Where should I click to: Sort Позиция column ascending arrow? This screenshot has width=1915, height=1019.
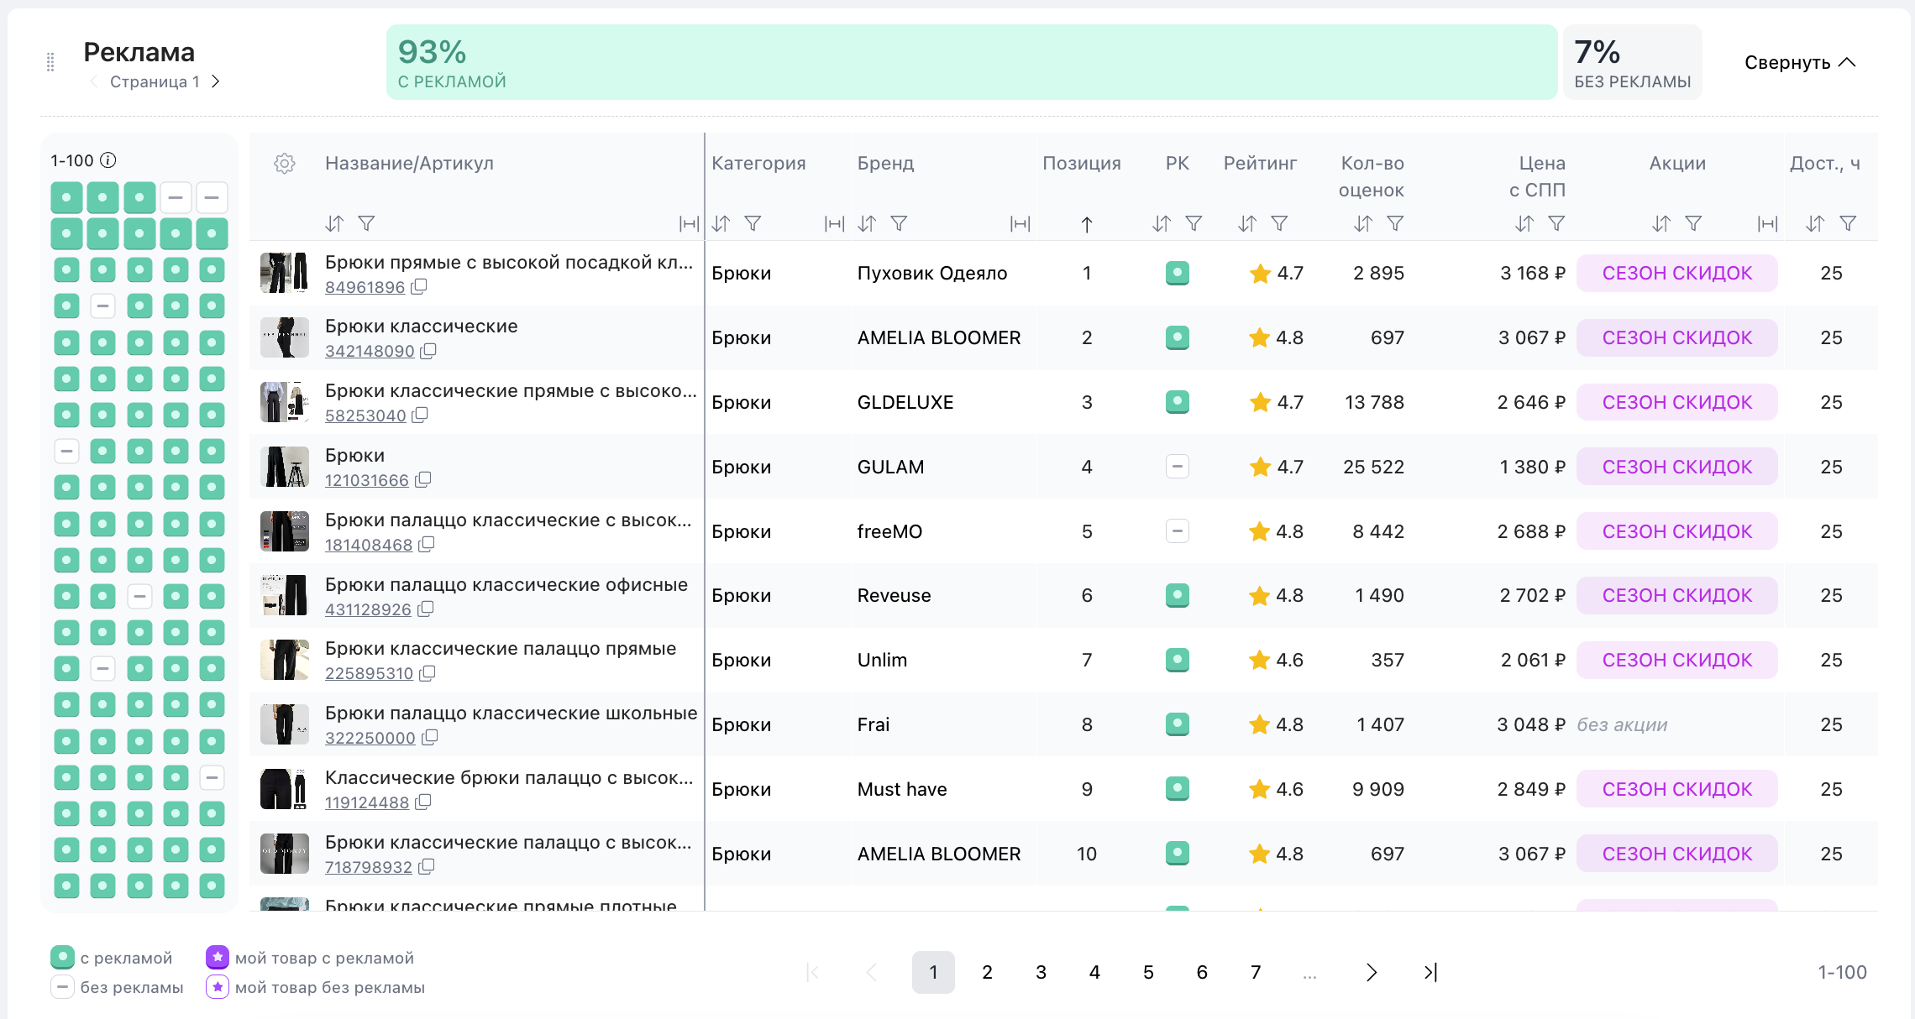coord(1086,224)
